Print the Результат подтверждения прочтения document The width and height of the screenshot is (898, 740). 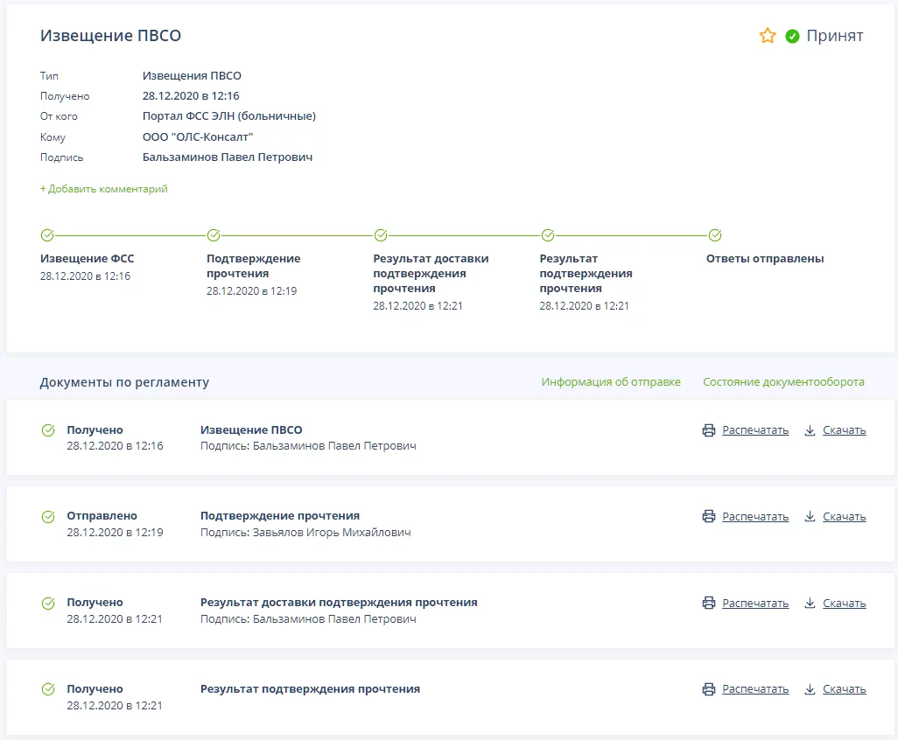point(754,689)
